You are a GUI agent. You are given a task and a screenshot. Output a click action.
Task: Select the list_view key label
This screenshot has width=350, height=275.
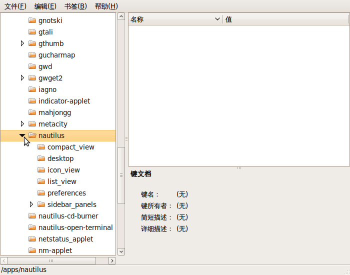(x=61, y=181)
